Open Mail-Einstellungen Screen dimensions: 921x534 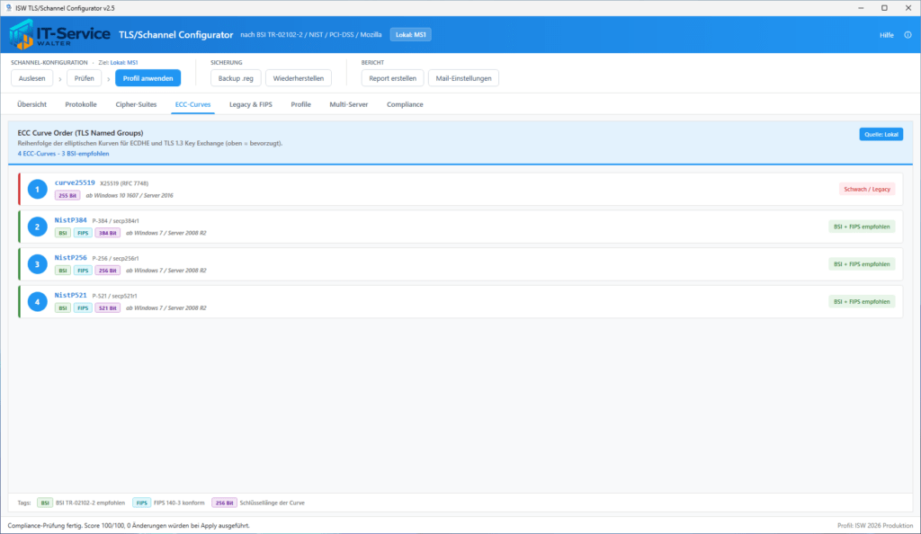463,78
